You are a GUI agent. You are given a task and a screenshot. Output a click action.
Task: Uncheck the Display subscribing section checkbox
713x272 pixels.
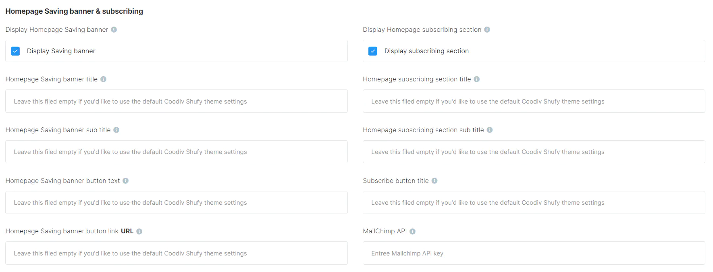[373, 51]
